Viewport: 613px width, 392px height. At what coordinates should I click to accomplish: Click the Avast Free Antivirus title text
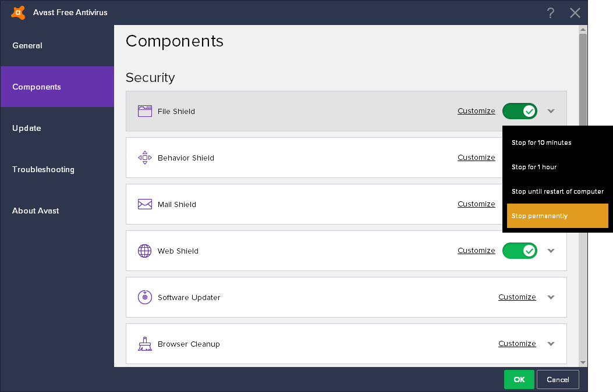70,12
